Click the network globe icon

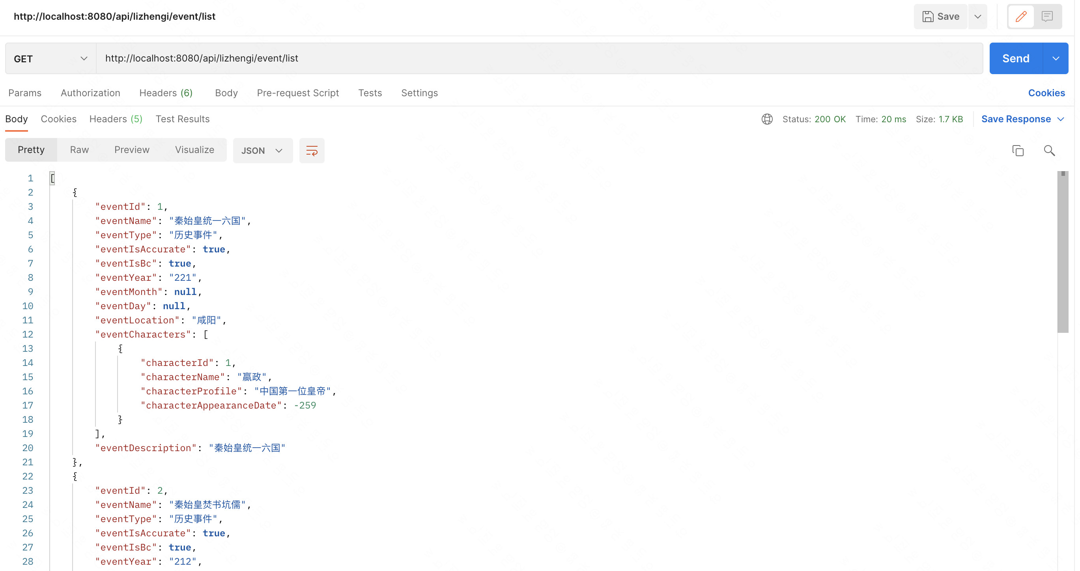[767, 119]
